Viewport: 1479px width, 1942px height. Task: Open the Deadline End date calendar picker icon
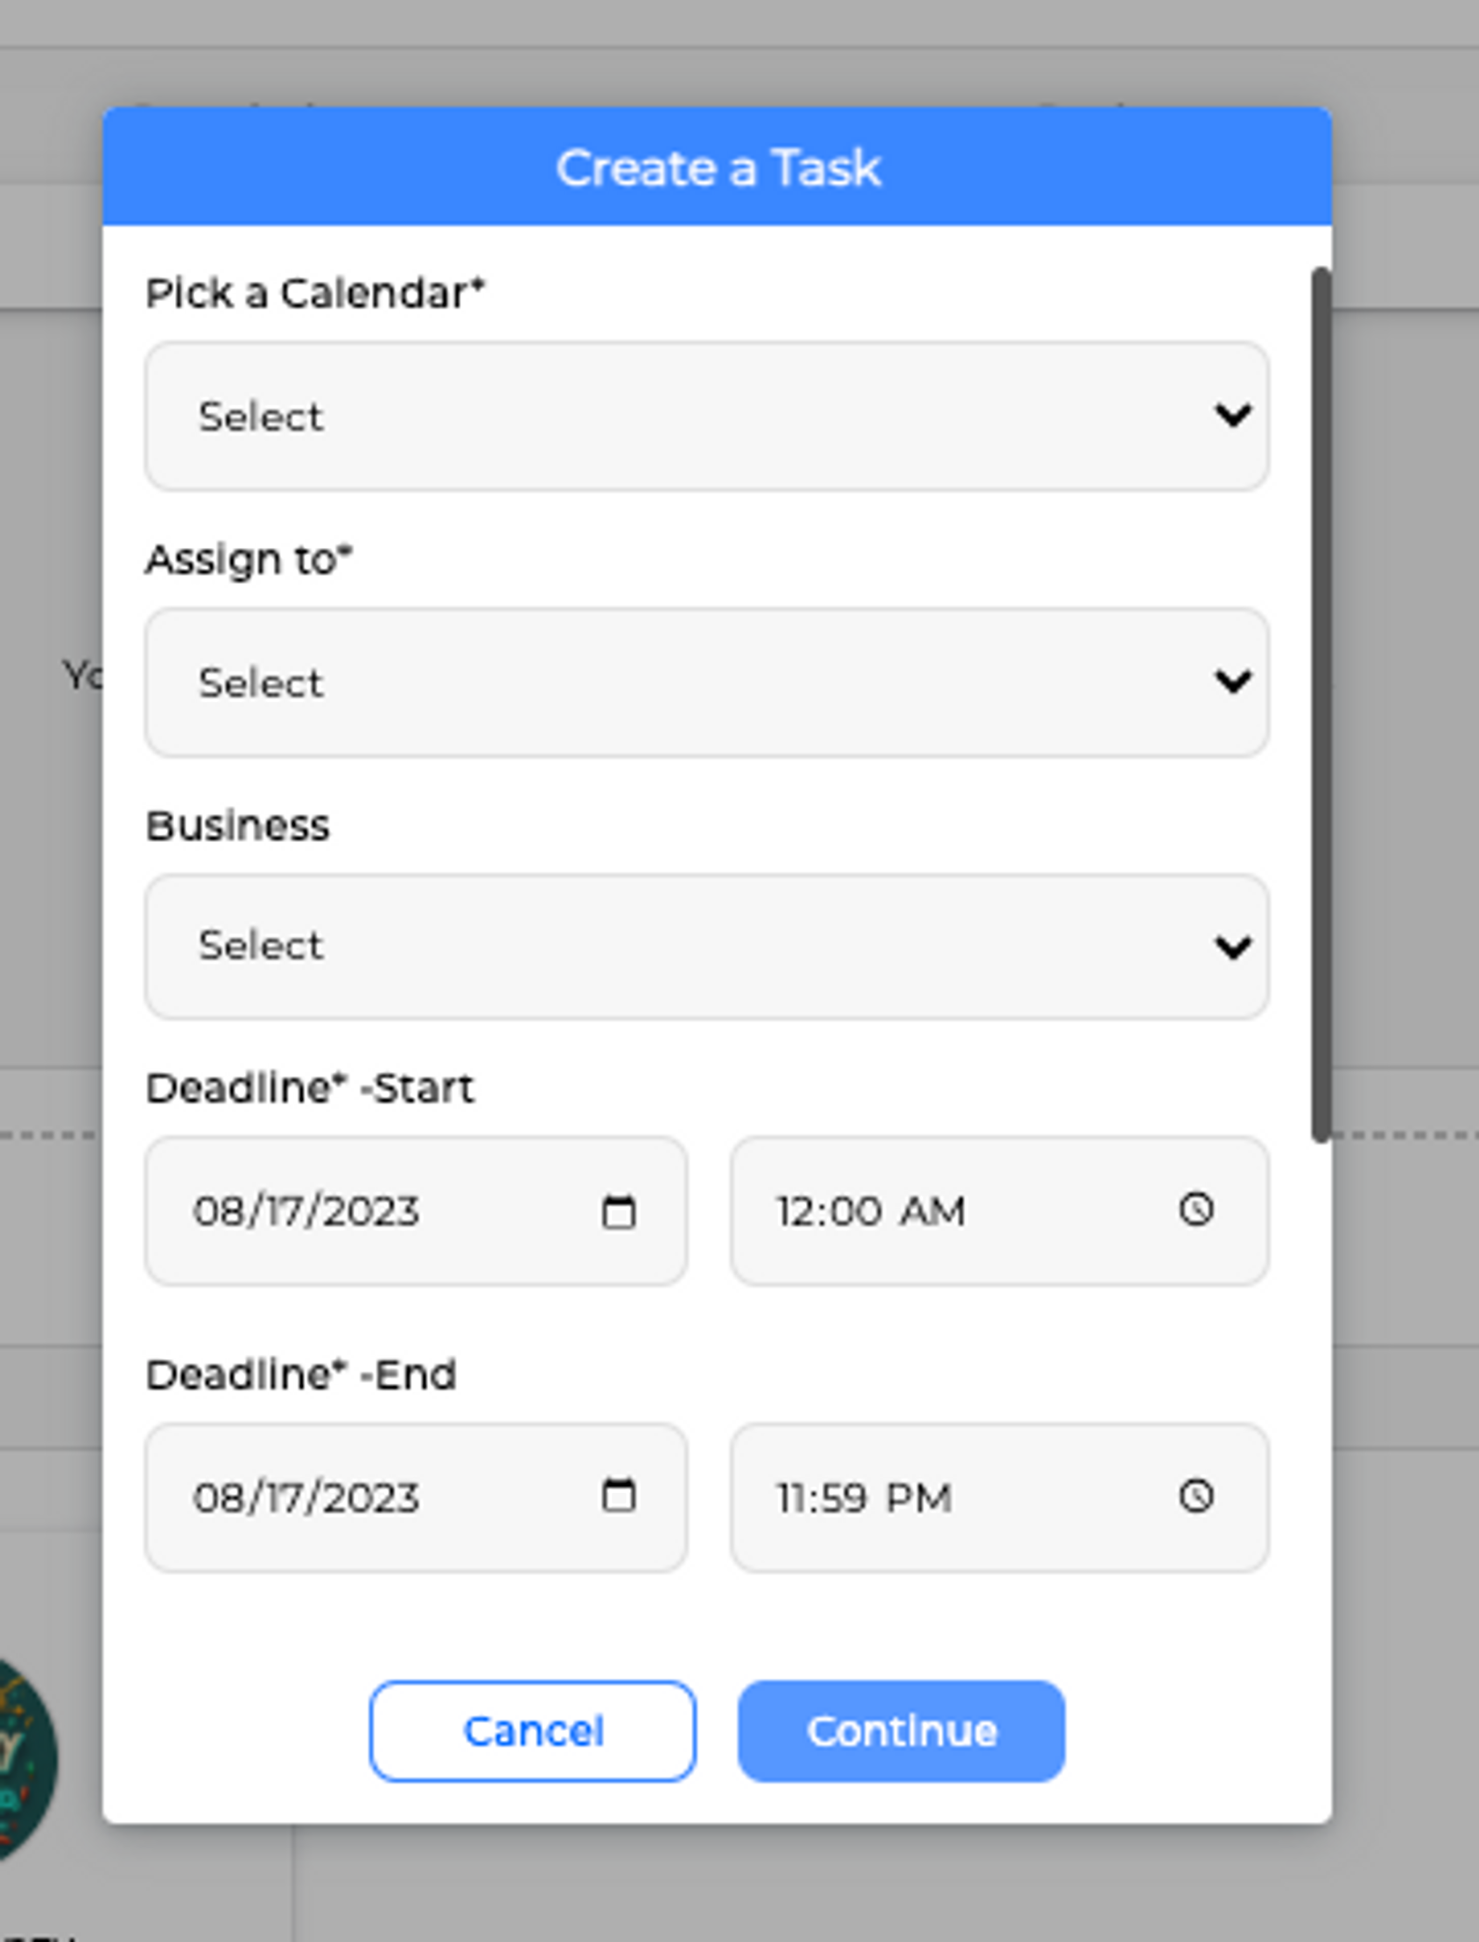pyautogui.click(x=618, y=1495)
